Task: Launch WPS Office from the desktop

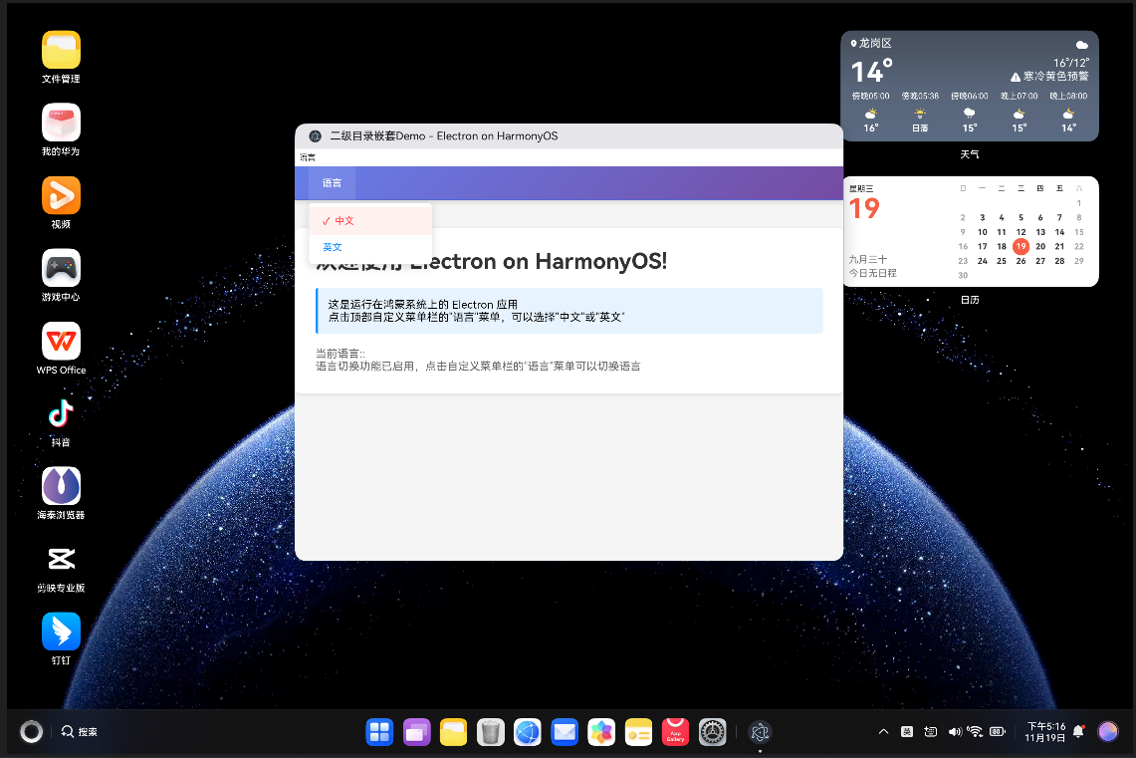Action: 61,342
